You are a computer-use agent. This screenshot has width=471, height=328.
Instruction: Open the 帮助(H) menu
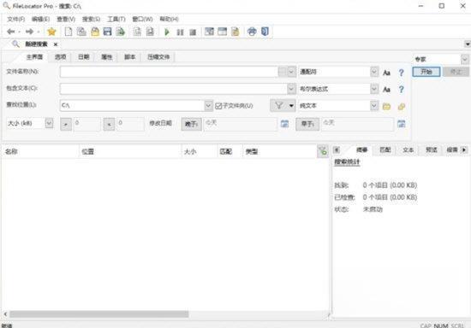tap(169, 19)
